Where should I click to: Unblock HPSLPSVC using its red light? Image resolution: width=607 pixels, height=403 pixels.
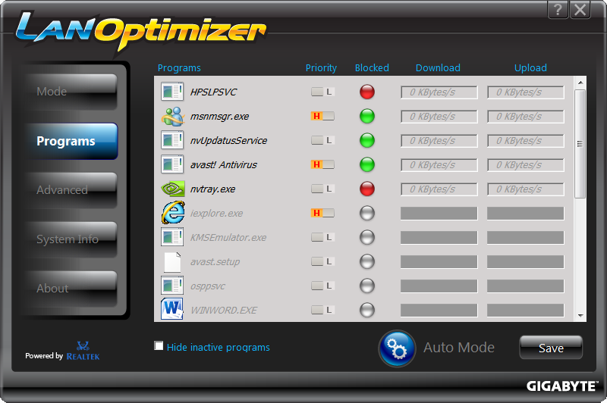pos(367,92)
